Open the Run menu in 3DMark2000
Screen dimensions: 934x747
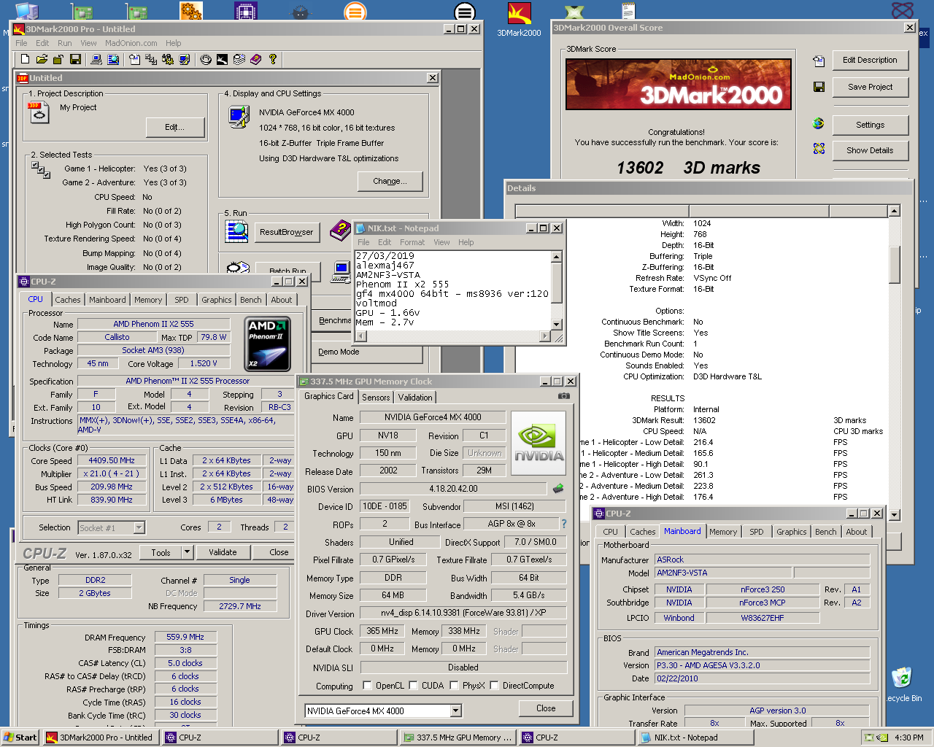pyautogui.click(x=65, y=43)
